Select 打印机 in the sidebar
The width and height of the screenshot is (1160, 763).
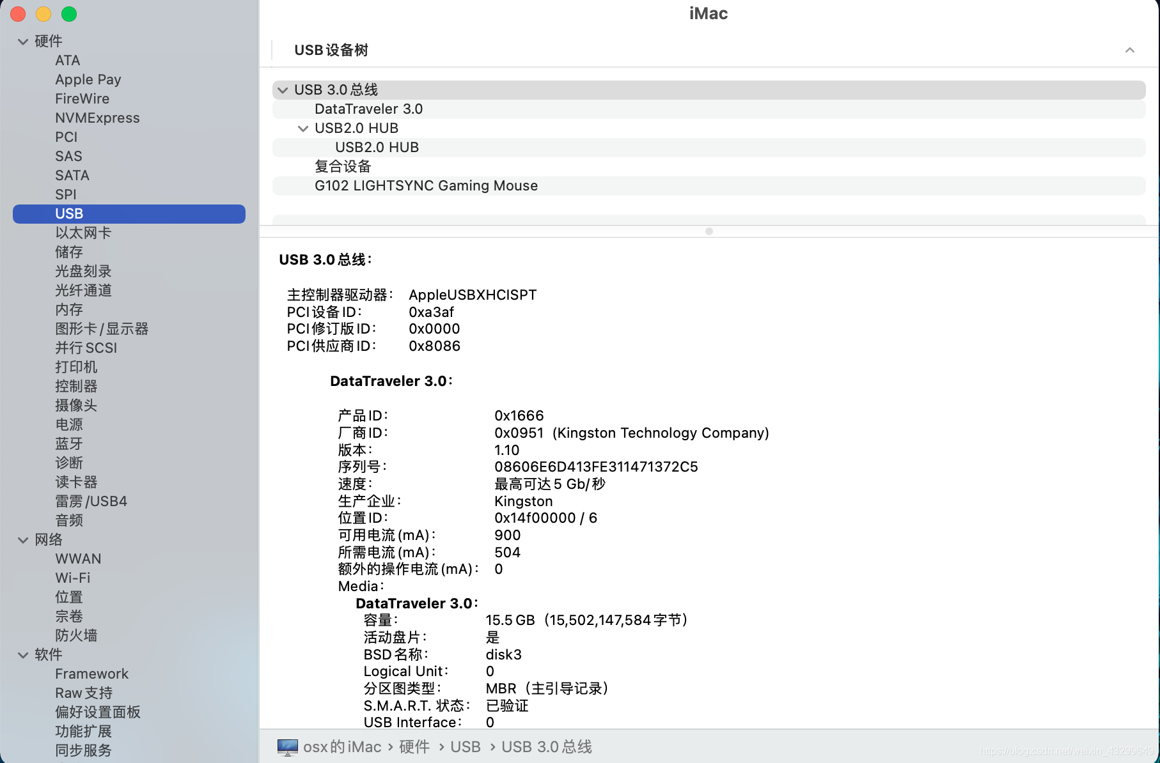pos(76,367)
